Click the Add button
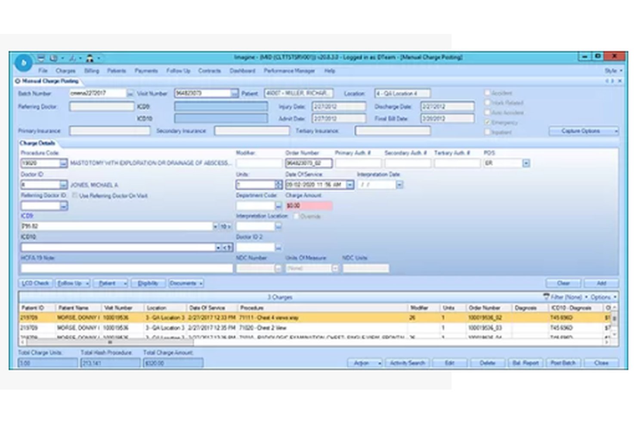637x424 pixels. tap(601, 284)
